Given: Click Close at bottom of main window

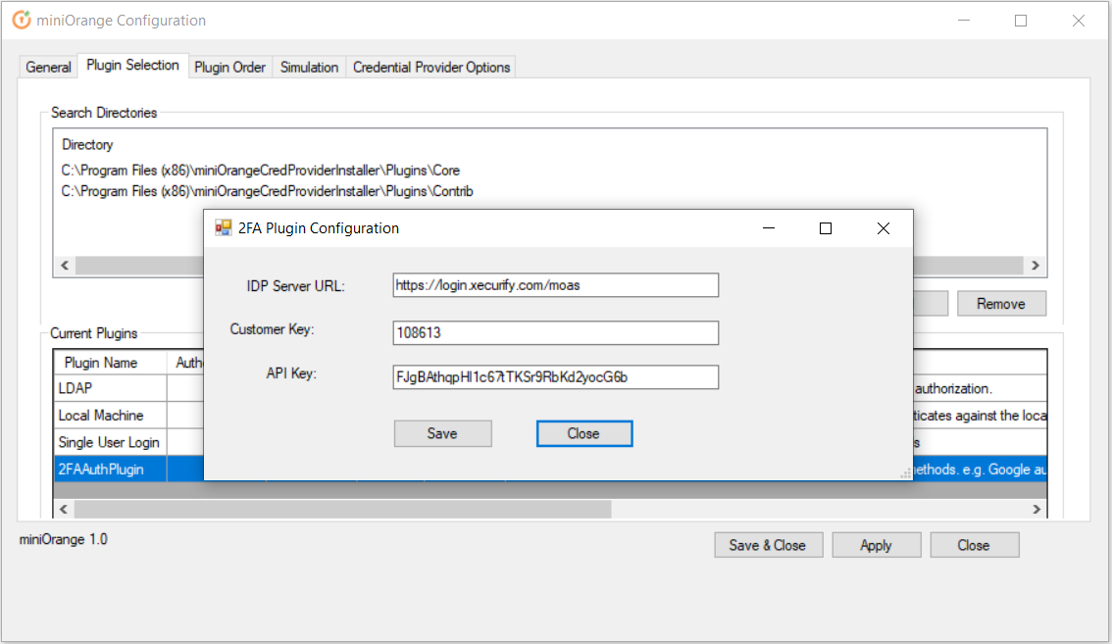Looking at the screenshot, I should pyautogui.click(x=974, y=545).
